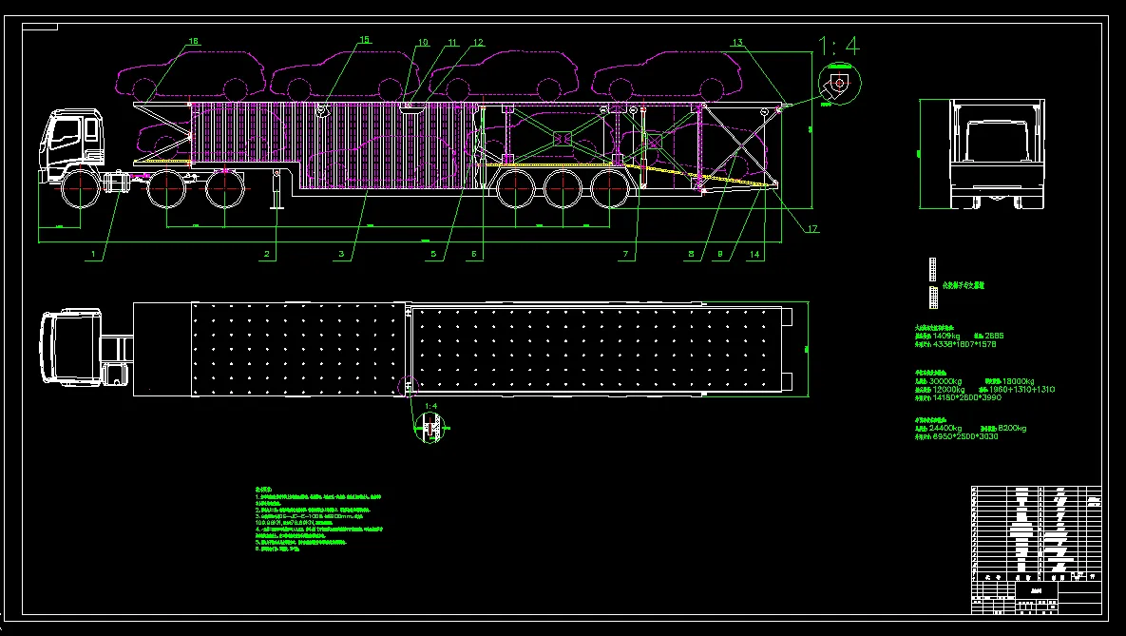Select the 14180*2600*3990 dimension text
1126x636 pixels.
point(966,397)
